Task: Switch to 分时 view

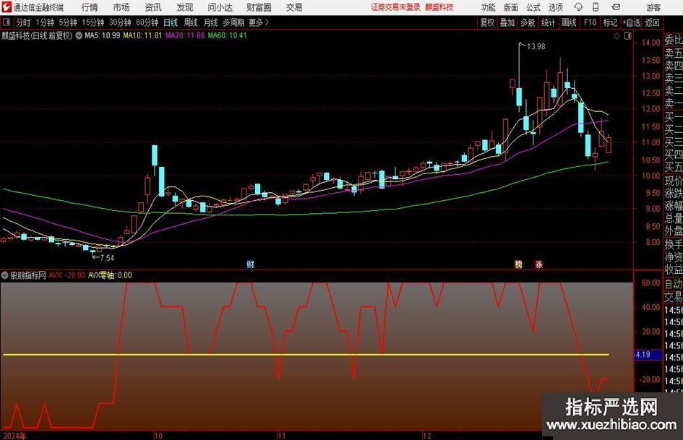Action: (23, 22)
